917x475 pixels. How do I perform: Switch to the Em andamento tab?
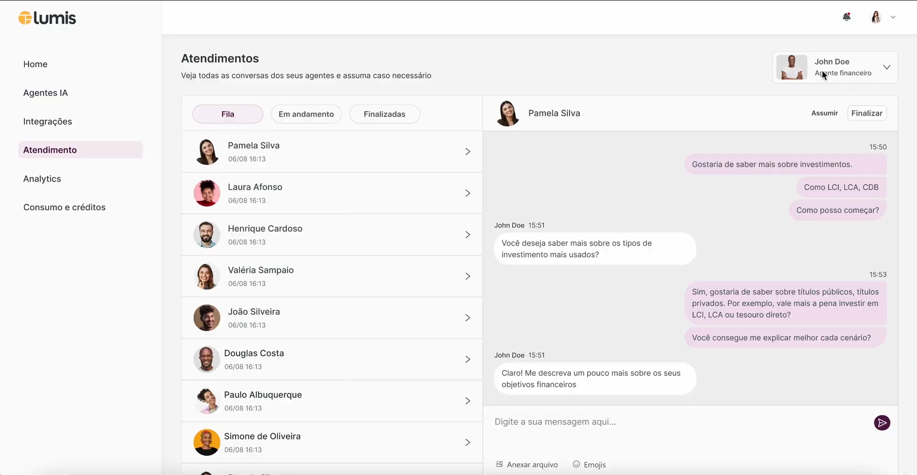pyautogui.click(x=306, y=114)
